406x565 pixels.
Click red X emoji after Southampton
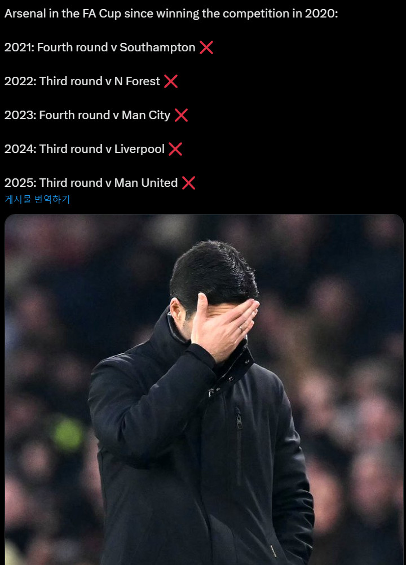(x=206, y=47)
